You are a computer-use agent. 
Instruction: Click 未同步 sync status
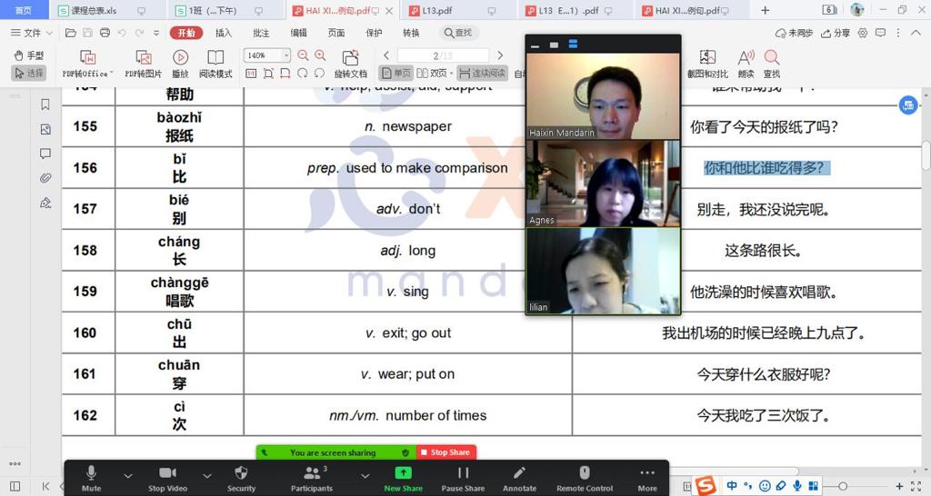794,33
